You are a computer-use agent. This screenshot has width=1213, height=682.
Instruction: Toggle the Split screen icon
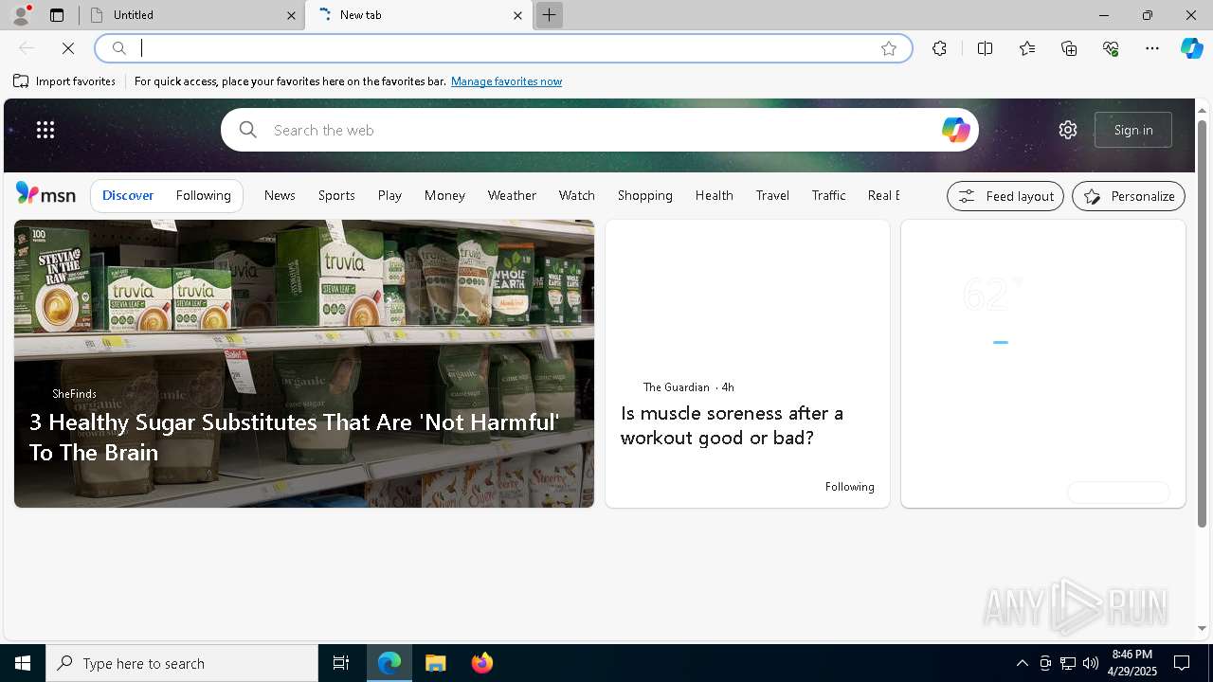[x=985, y=48]
